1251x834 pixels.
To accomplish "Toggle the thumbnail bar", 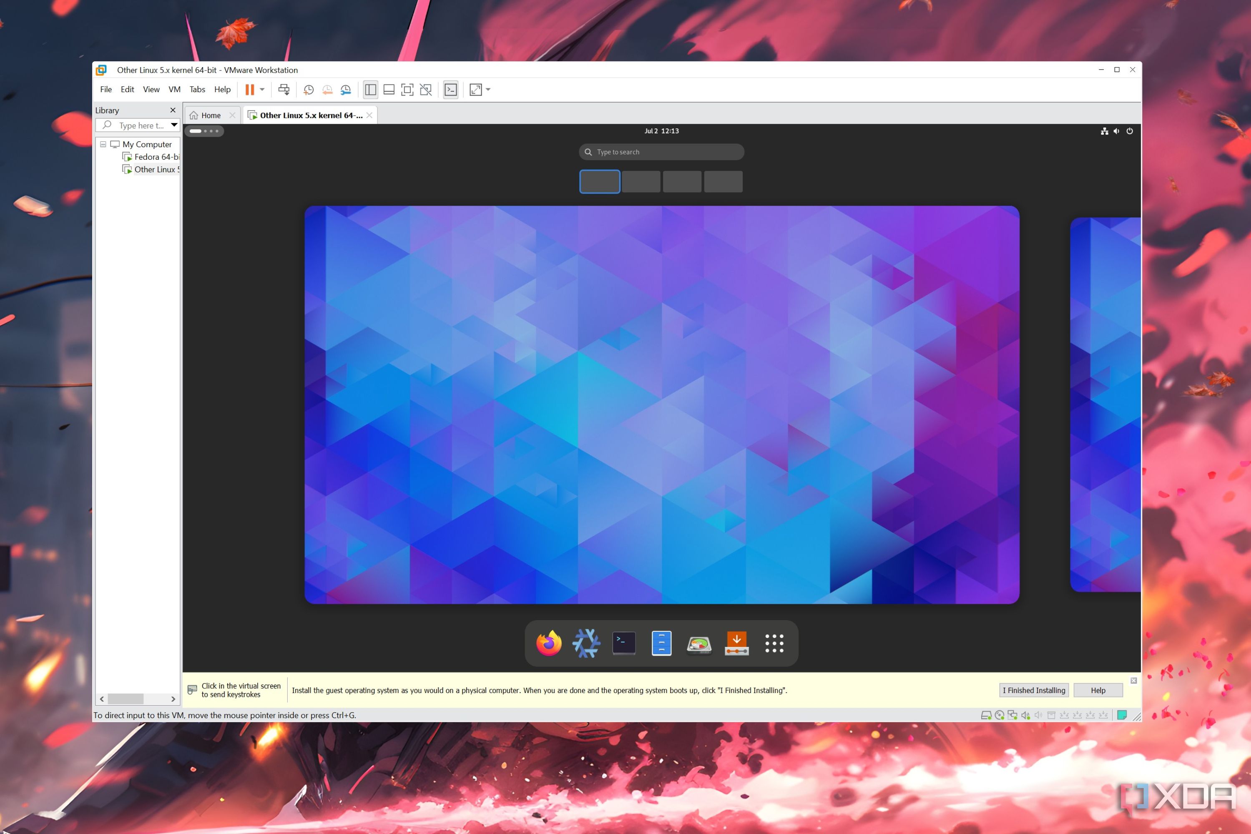I will point(389,89).
